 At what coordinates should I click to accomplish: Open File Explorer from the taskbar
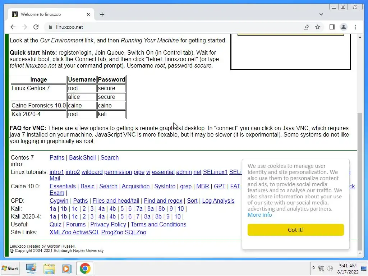[x=49, y=268]
